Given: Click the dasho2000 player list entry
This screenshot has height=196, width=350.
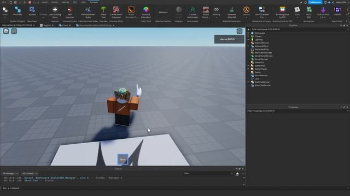Looking at the screenshot, I should [229, 39].
